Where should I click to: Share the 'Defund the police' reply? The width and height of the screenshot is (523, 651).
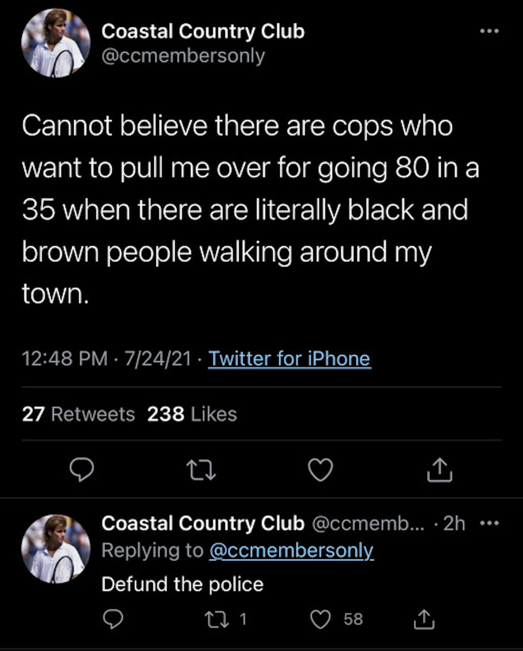424,619
